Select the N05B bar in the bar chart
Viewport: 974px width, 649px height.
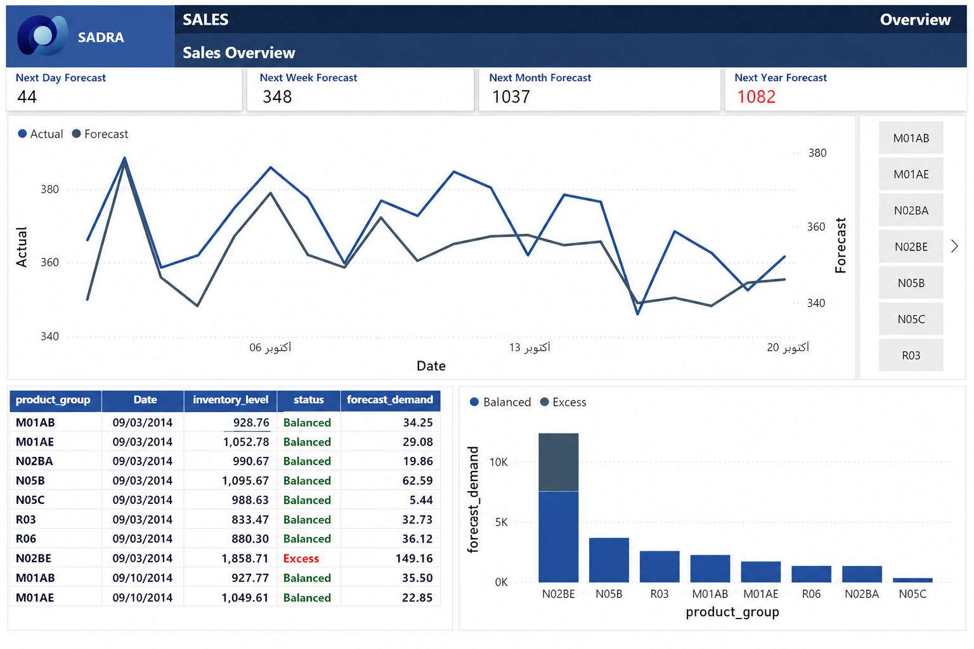point(609,560)
